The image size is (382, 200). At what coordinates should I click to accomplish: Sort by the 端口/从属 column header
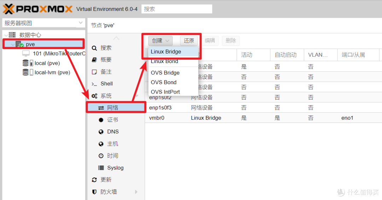coord(358,55)
